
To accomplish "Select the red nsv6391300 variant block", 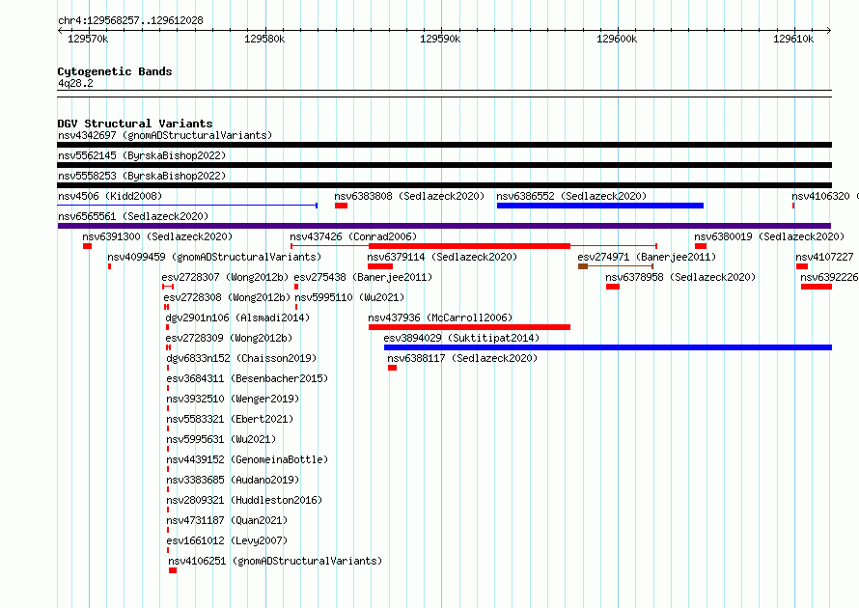I will click(x=87, y=246).
